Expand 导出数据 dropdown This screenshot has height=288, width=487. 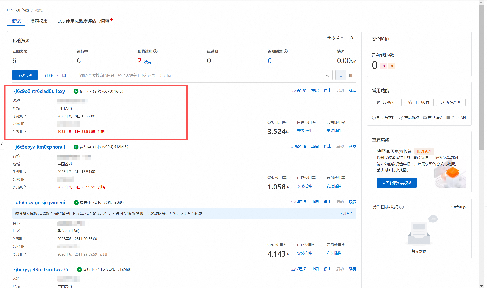[334, 38]
